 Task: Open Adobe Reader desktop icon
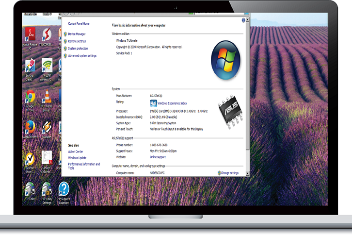point(30,34)
